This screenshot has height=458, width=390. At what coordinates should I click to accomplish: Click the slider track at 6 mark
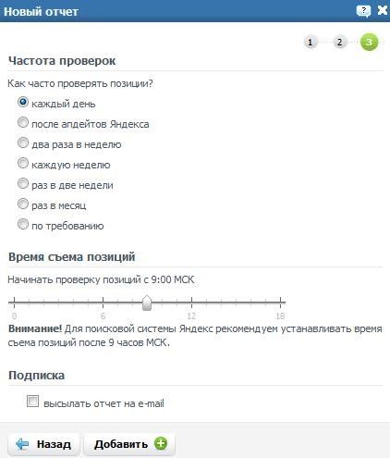pyautogui.click(x=103, y=303)
